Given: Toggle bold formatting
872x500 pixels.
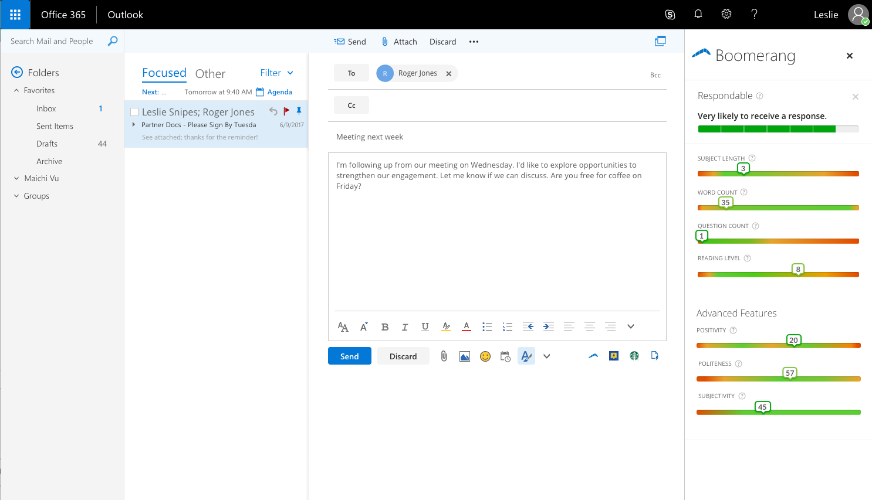Looking at the screenshot, I should [x=385, y=327].
